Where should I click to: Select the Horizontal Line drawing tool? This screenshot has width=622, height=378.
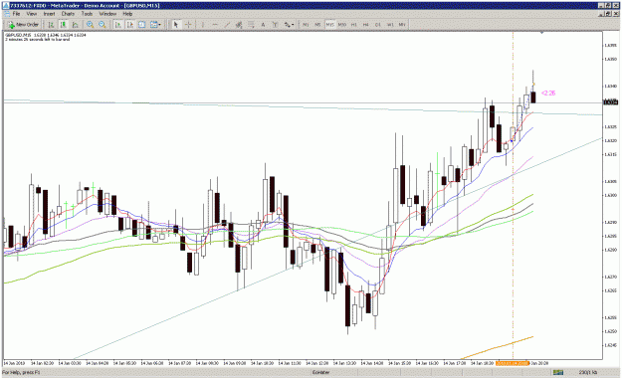click(215, 25)
